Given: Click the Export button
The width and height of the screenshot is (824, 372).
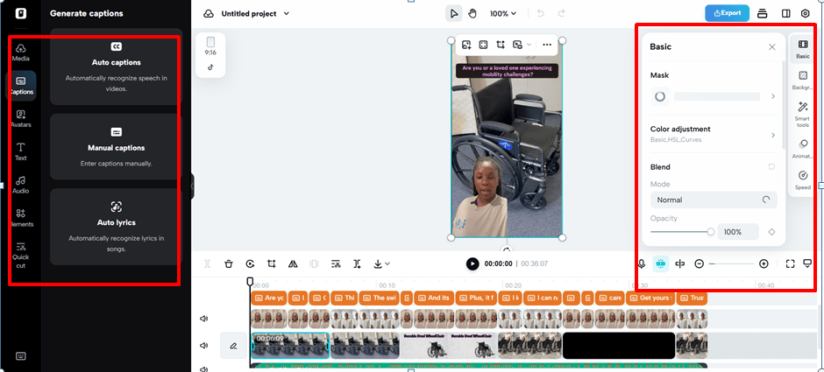Looking at the screenshot, I should coord(726,13).
